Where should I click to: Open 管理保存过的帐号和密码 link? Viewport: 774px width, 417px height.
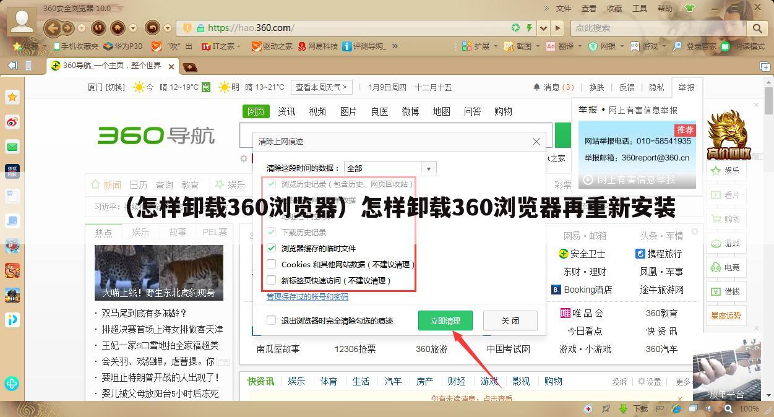307,297
